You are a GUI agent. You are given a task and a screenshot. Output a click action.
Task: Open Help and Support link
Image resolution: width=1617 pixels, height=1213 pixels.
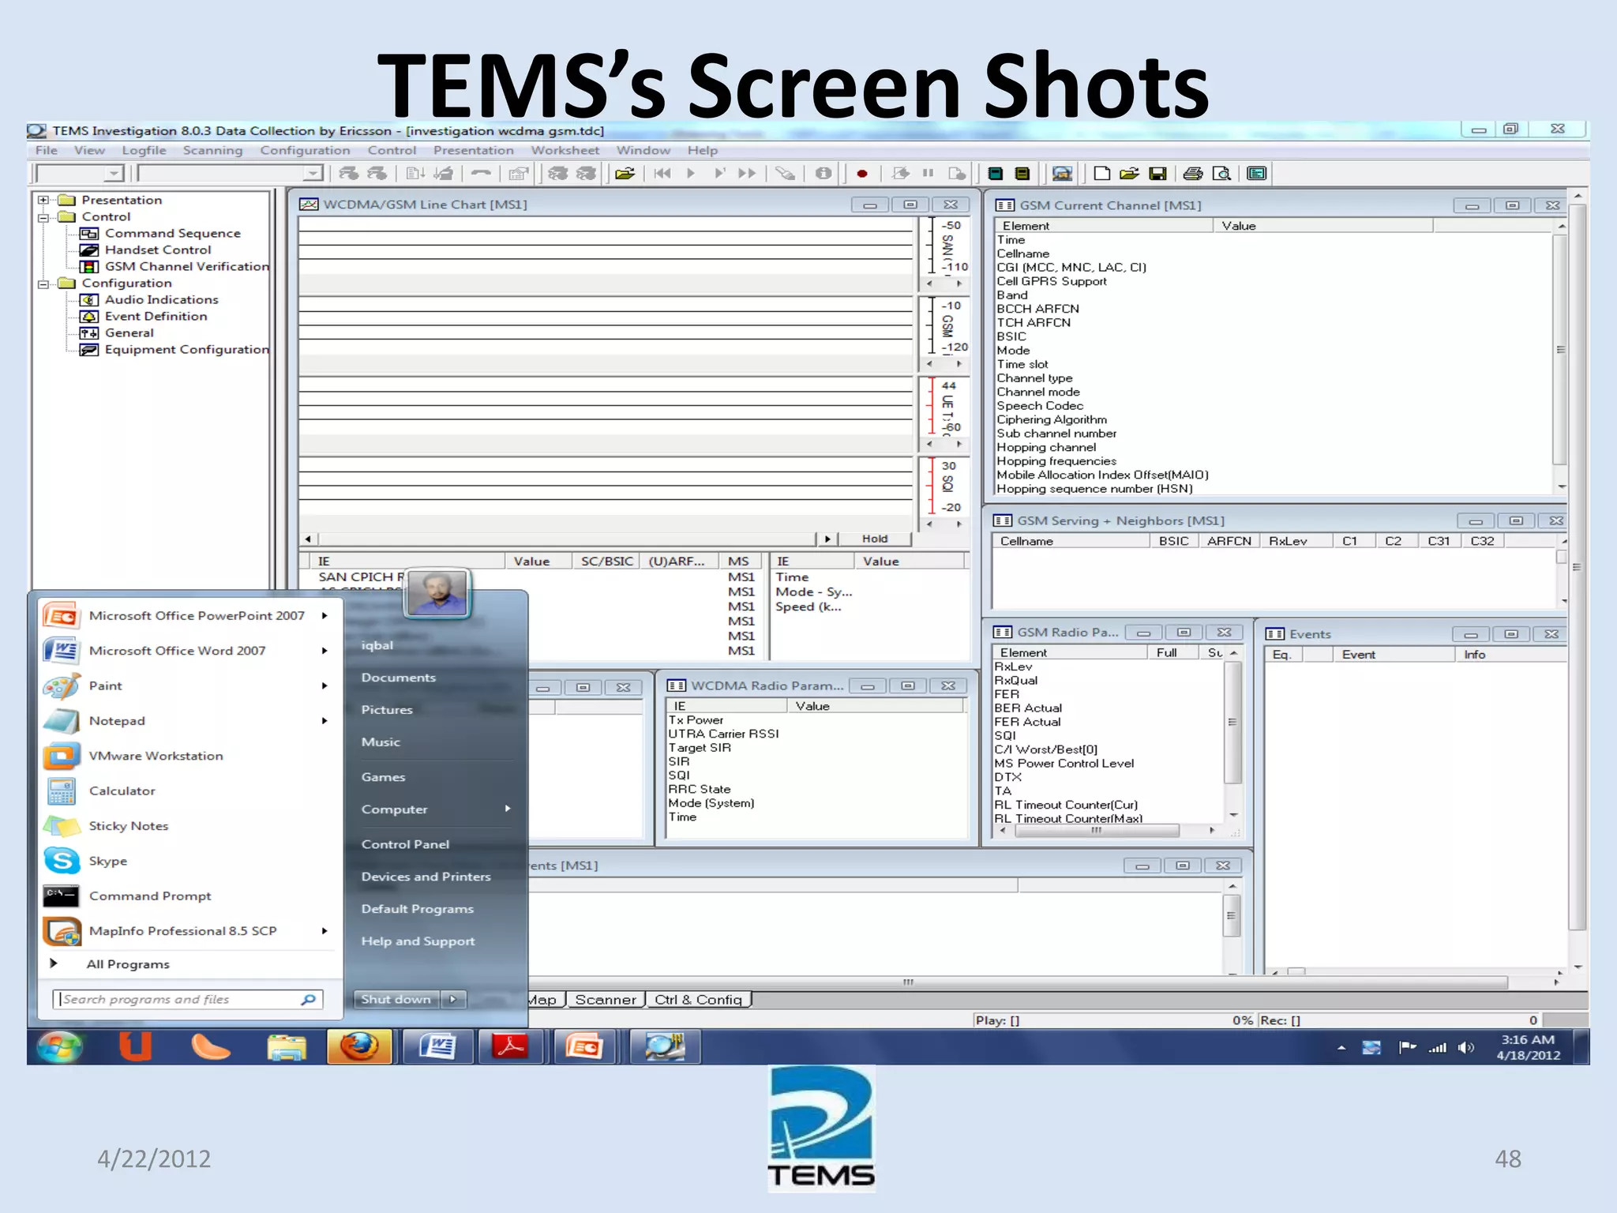tap(418, 941)
